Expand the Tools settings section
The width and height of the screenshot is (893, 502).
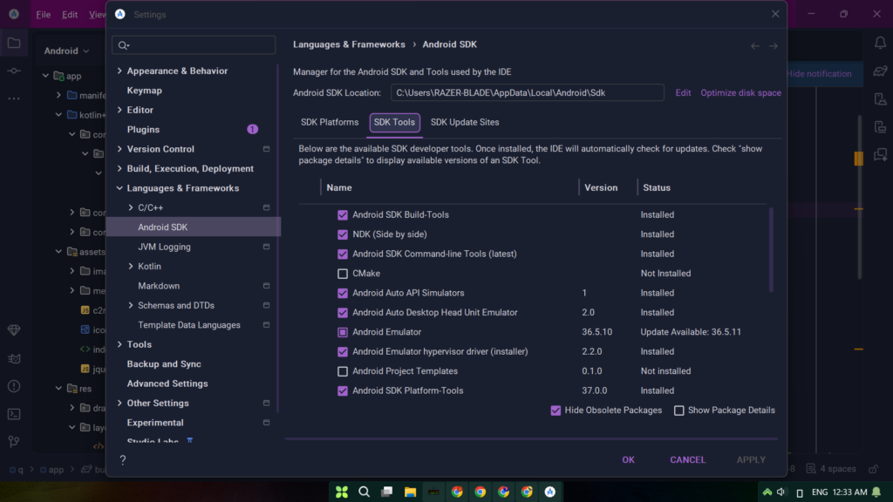(x=119, y=344)
